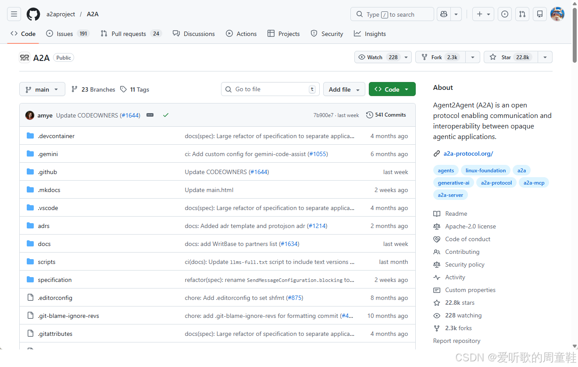
Task: Open the Apache-2.0 license link
Action: (465, 226)
